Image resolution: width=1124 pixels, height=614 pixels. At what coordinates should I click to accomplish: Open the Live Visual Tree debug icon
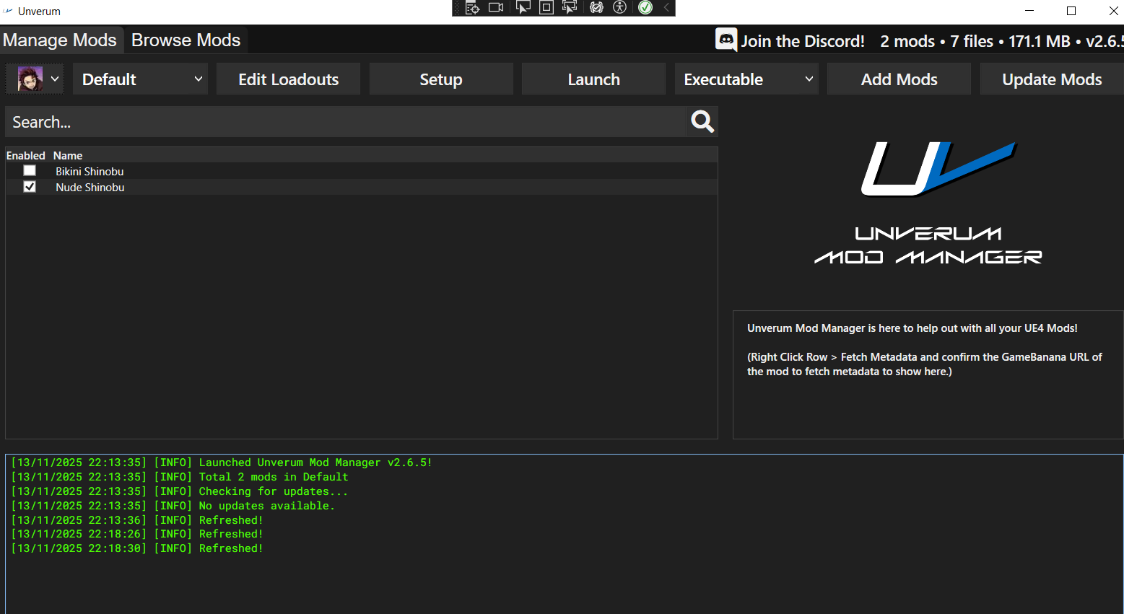point(472,8)
